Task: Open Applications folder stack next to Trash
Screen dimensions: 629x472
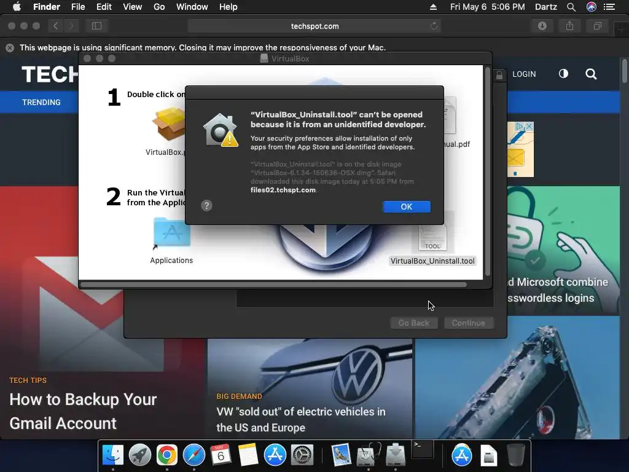Action: (462, 455)
